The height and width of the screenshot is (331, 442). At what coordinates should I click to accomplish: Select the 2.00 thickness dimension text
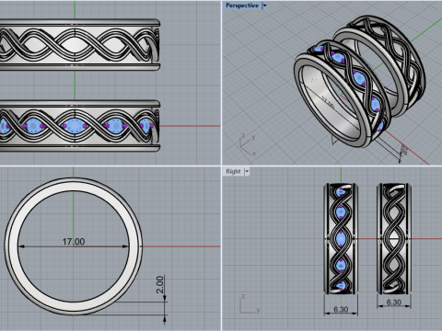click(160, 285)
